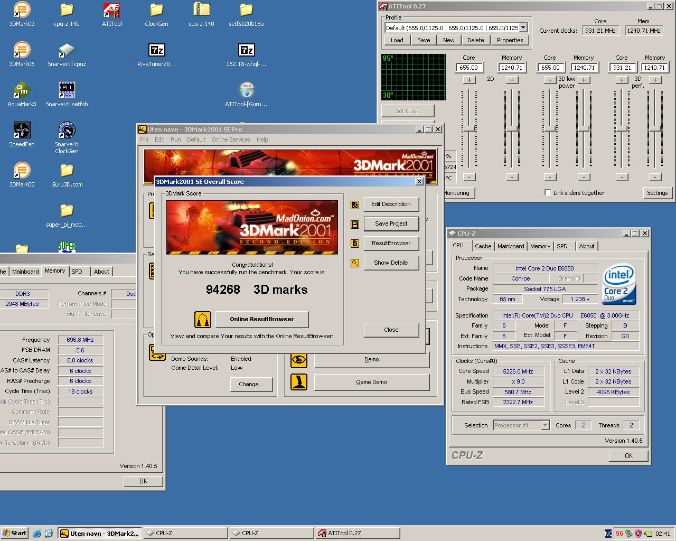Switch to the Cache tab in CPU-Z
Image resolution: width=676 pixels, height=541 pixels.
483,246
